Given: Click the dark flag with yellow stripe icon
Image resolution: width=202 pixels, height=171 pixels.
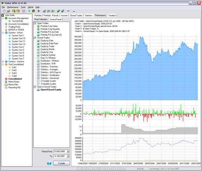Looking at the screenshot, I should 33,11.
